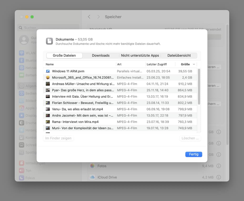The height and width of the screenshot is (201, 244).
Task: Click the info icon next to Fotos
Action: [219, 166]
